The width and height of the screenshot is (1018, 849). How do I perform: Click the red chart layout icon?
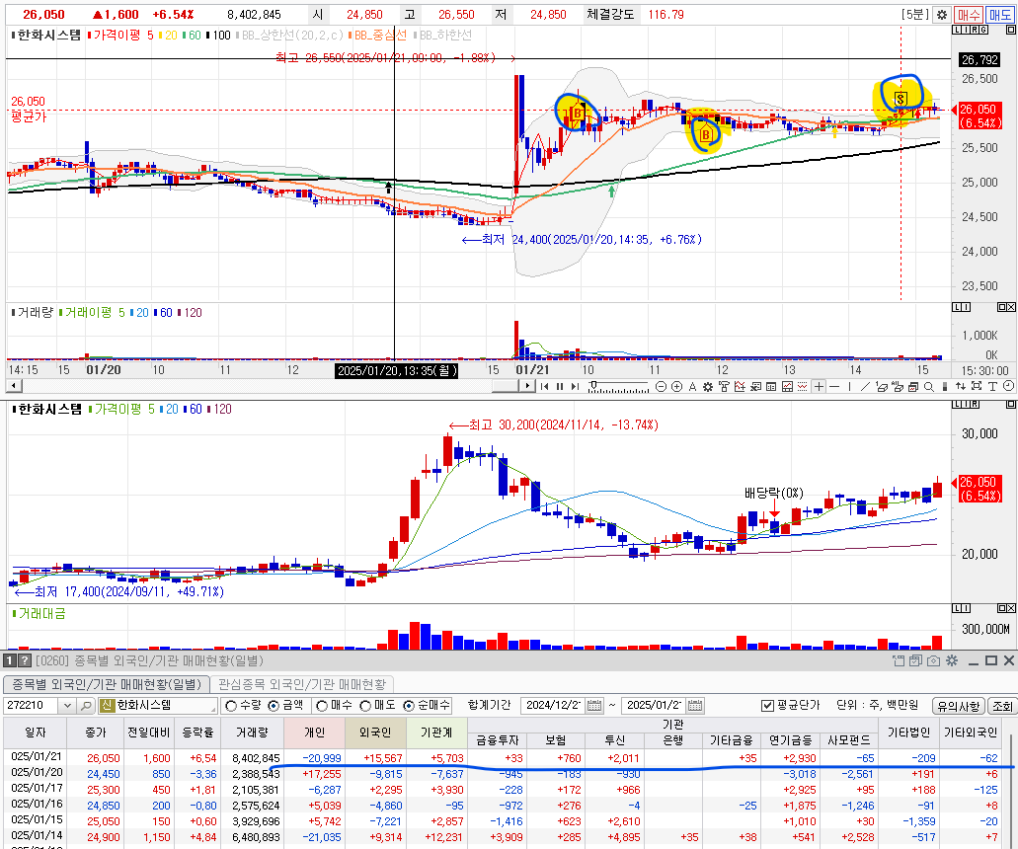pos(787,387)
